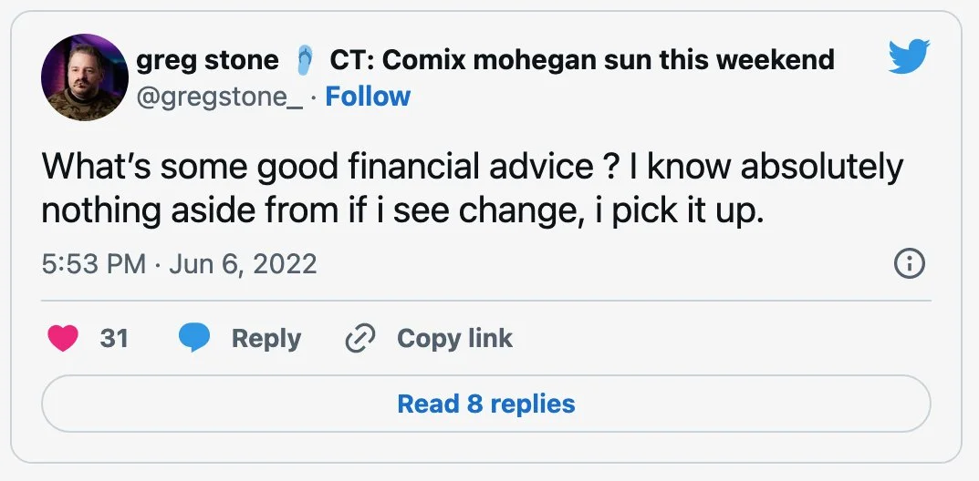Select the Copy link text label
Viewport: 979px width, 481px height.
454,339
